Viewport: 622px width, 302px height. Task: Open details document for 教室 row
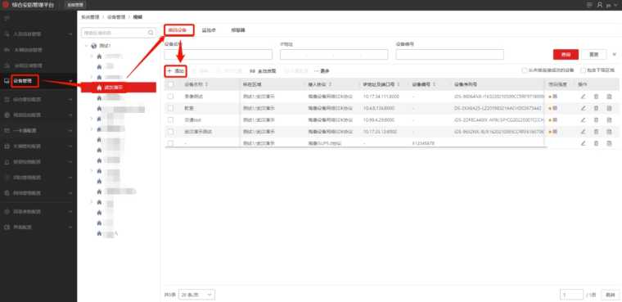[x=609, y=108]
